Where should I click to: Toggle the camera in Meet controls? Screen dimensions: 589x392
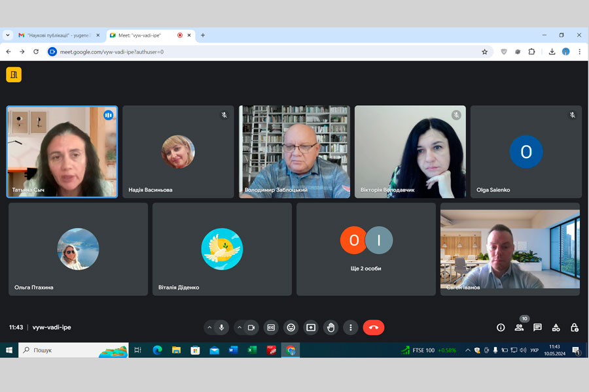pos(251,327)
